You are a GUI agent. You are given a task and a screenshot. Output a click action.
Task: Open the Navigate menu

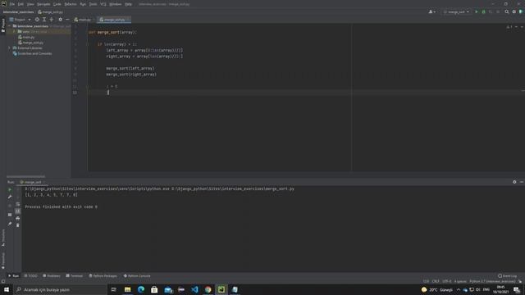pyautogui.click(x=43, y=4)
